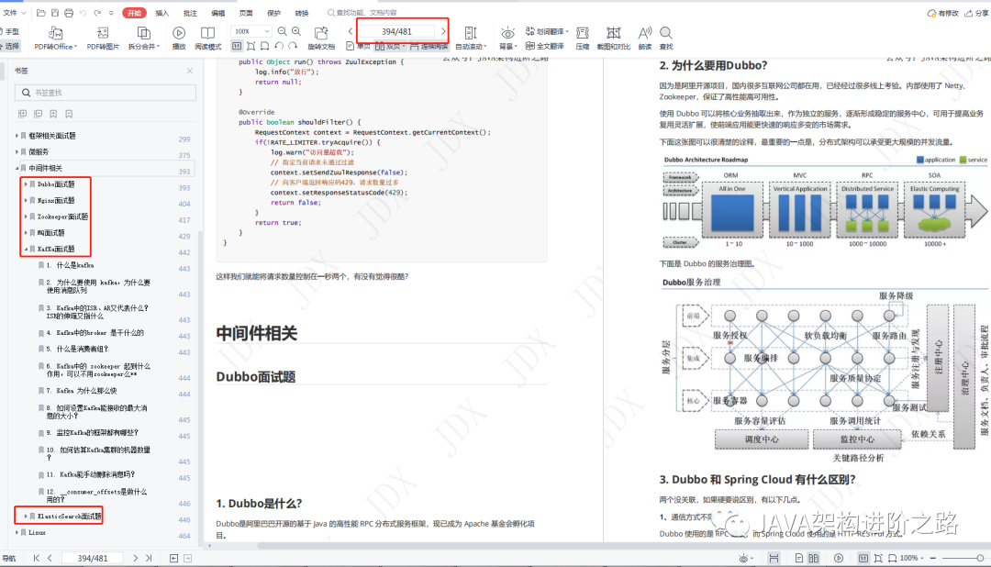Toggle double-page layout in status bar
The image size is (991, 567).
(814, 558)
